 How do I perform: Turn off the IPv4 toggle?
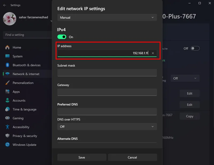(x=62, y=37)
